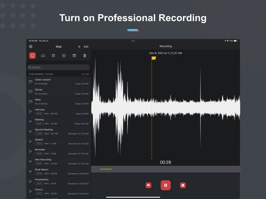Tap the Wi-Fi status icon

[228, 41]
